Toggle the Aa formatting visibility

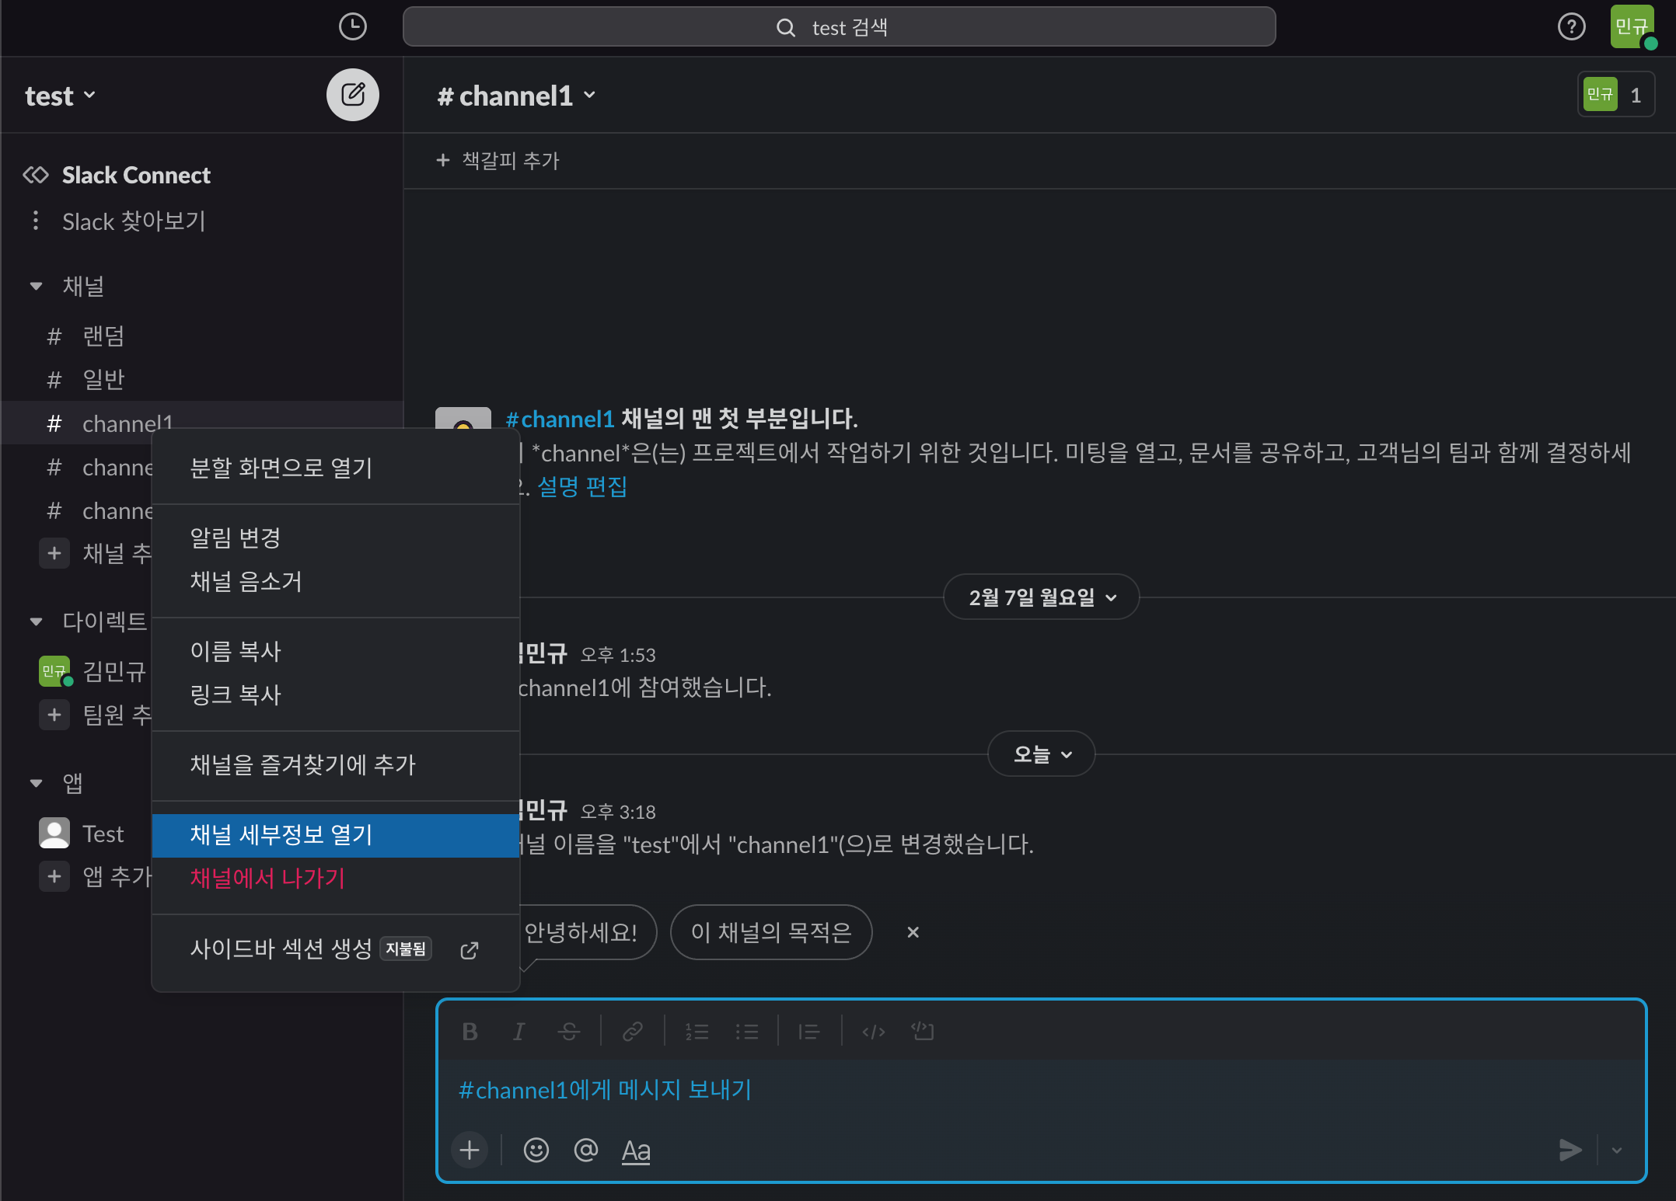pos(636,1150)
